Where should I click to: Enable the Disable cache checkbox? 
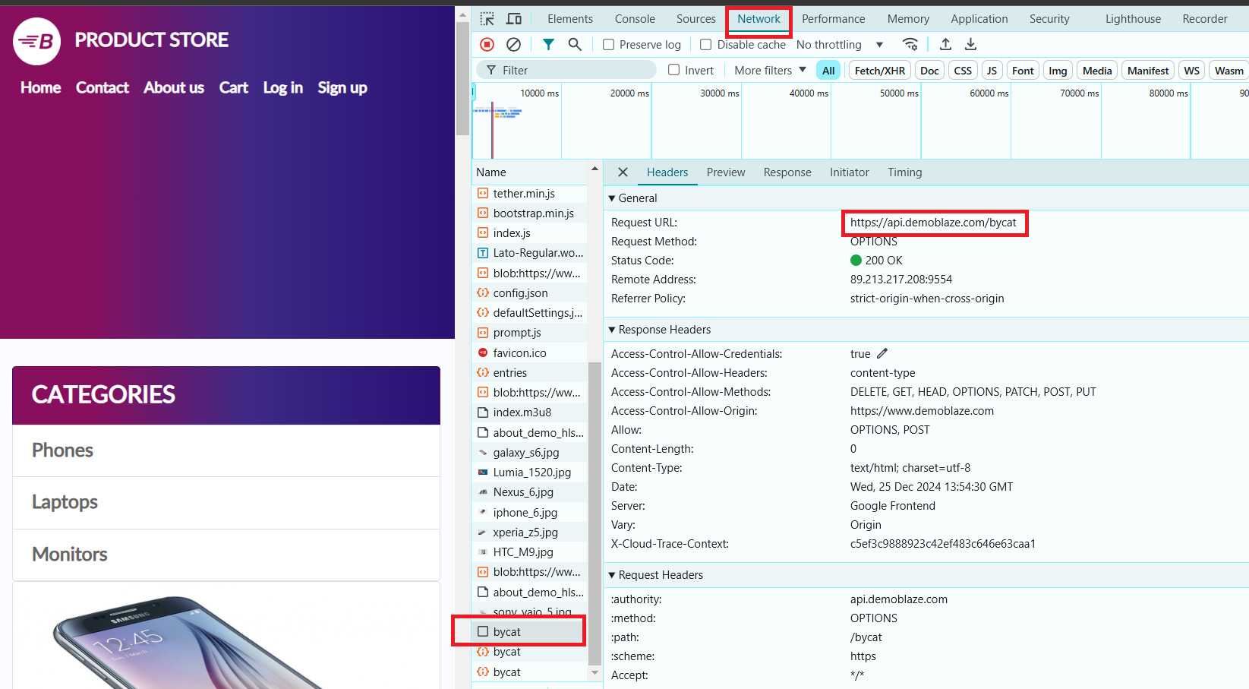click(705, 45)
